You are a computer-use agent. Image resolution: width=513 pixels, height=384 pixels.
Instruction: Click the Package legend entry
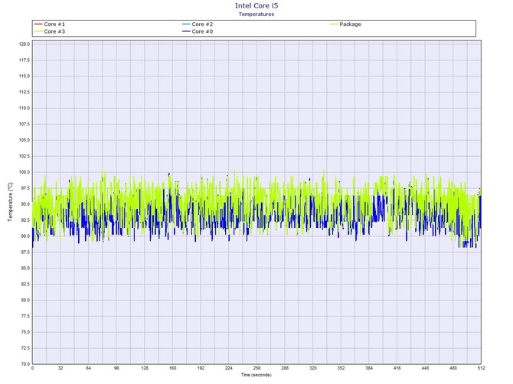coord(345,24)
